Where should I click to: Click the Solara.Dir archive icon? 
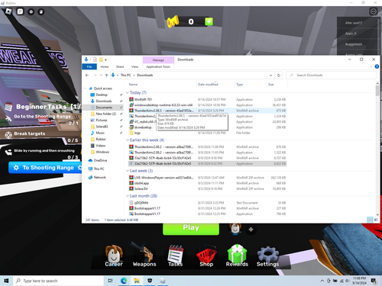pyautogui.click(x=131, y=188)
